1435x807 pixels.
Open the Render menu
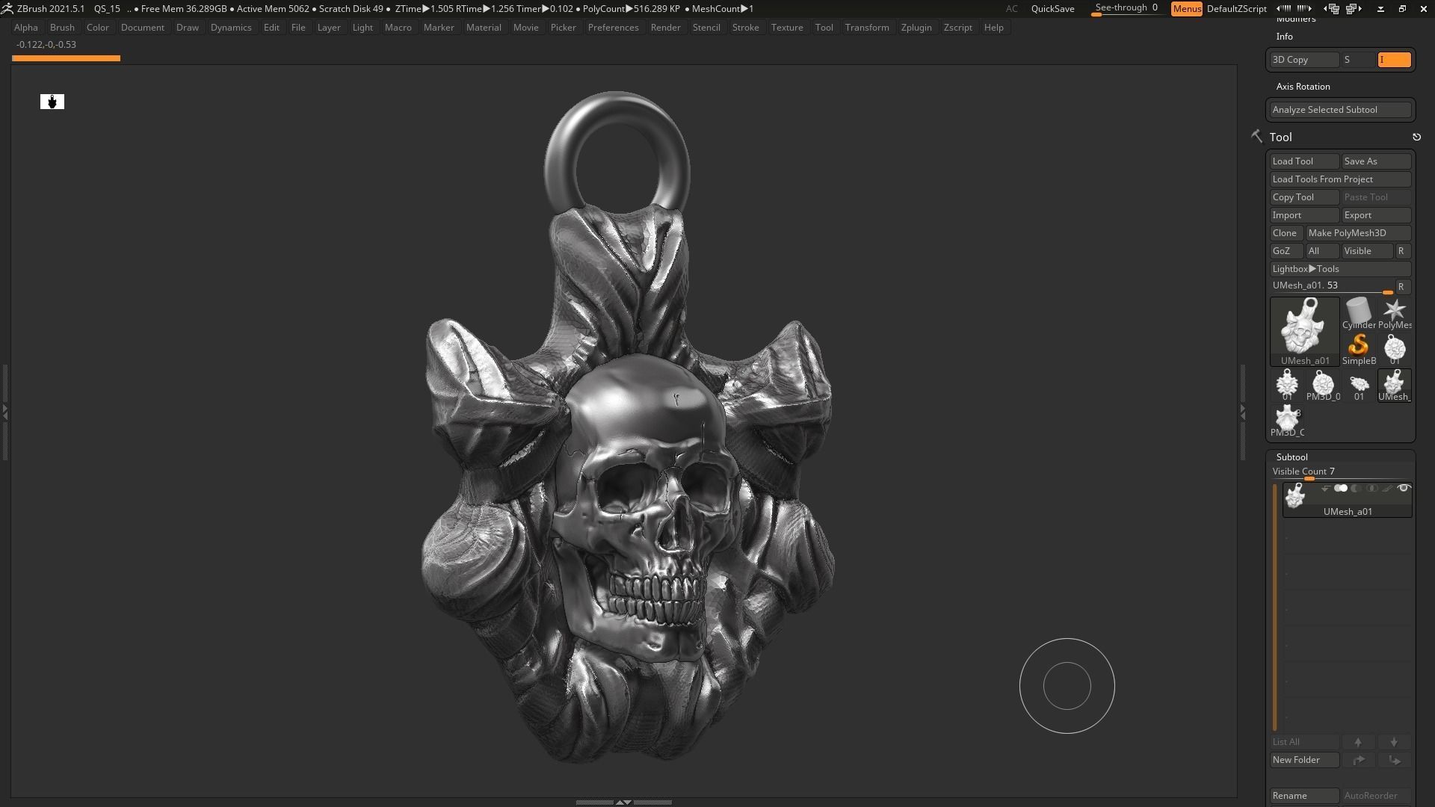coord(665,28)
